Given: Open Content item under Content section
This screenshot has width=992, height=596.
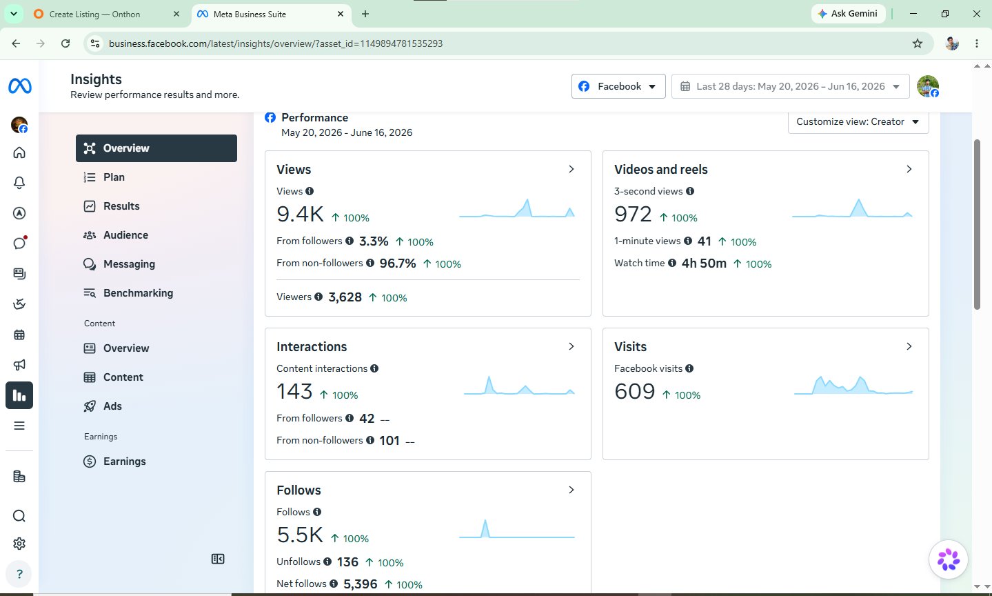Looking at the screenshot, I should click(x=156, y=377).
